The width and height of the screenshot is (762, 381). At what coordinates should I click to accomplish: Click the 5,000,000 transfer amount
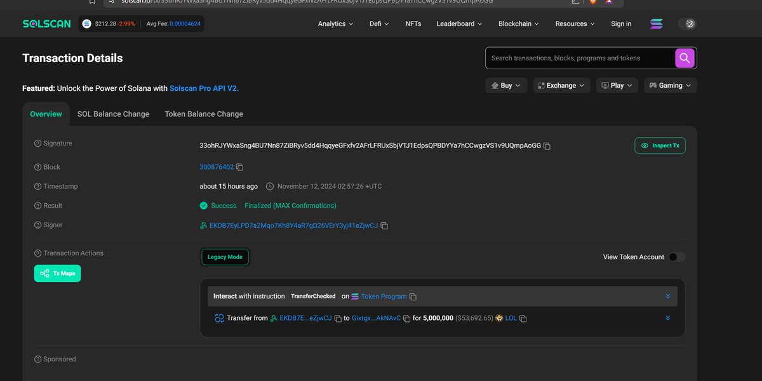point(438,318)
